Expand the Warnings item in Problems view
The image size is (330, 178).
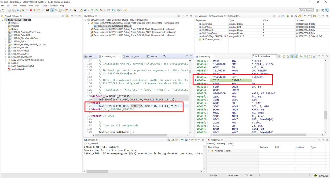[x=209, y=151]
